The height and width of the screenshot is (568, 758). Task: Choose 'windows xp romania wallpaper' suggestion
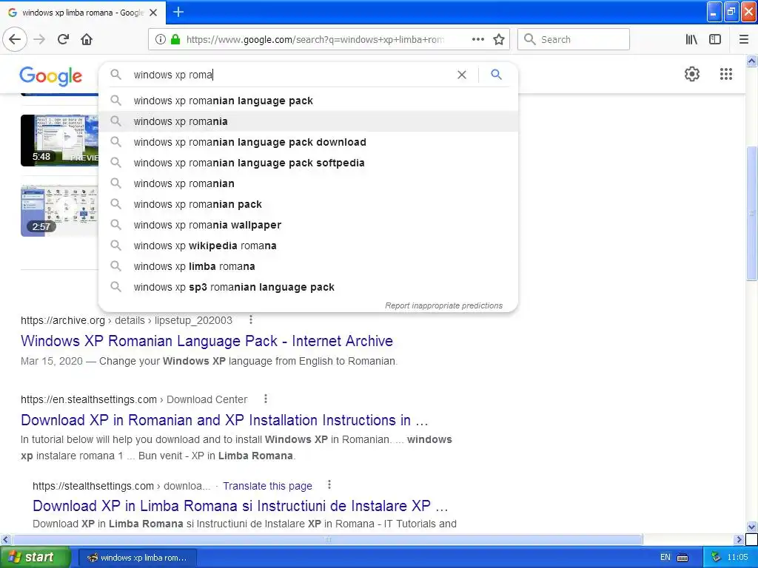pyautogui.click(x=308, y=225)
